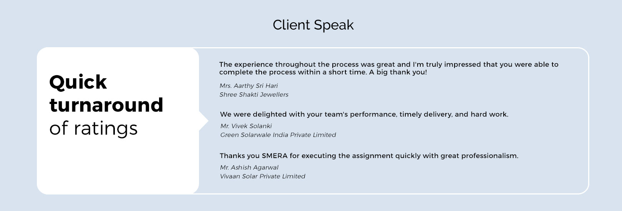Viewport: 622px width, 211px height.
Task: Open the 'Vivaan Solar Private Limited' company name
Action: pyautogui.click(x=263, y=176)
